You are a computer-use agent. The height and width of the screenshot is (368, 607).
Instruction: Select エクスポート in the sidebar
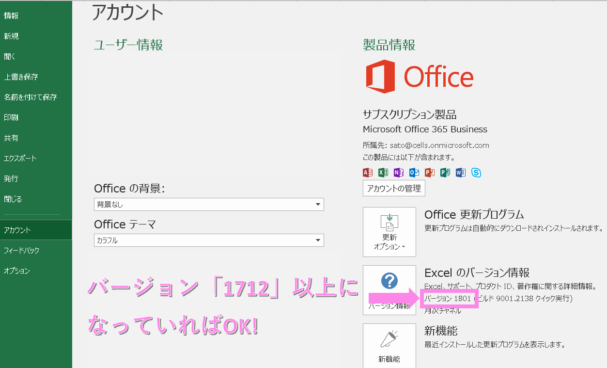(x=20, y=158)
